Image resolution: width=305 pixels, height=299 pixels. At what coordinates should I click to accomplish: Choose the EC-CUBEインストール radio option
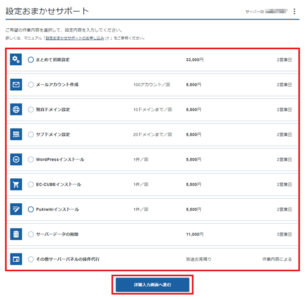pos(30,184)
